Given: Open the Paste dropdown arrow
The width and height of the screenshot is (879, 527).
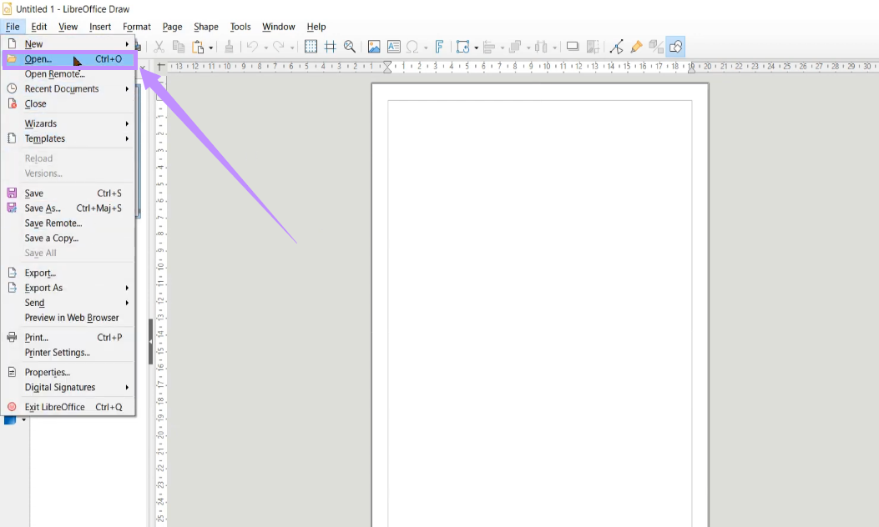Looking at the screenshot, I should point(211,48).
